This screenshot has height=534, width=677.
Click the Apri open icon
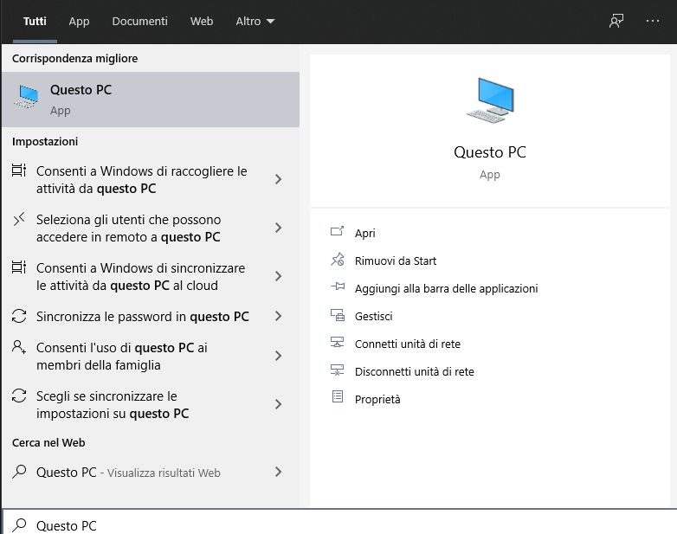click(x=338, y=233)
